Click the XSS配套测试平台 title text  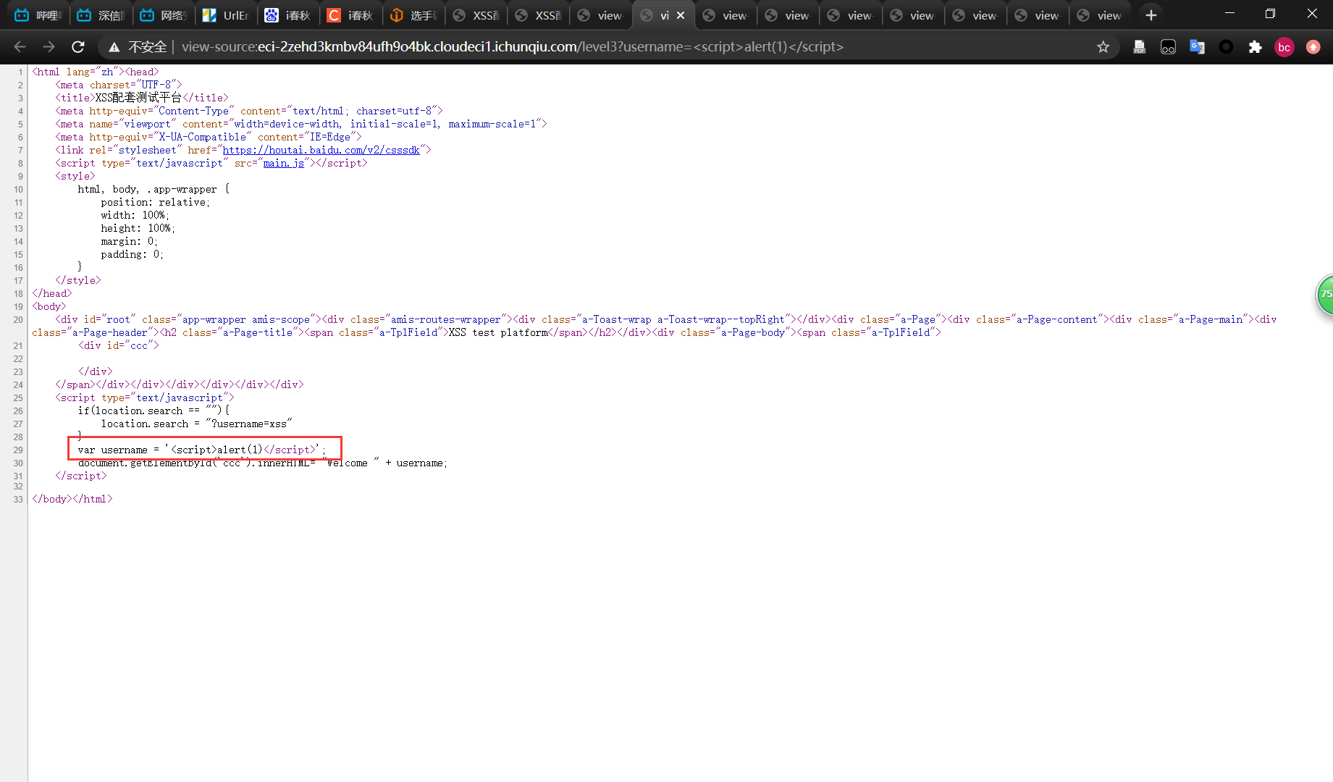(138, 98)
